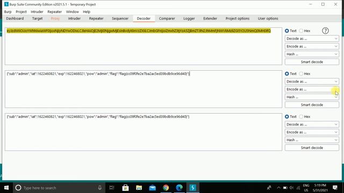Open the notification center icon

pos(335,188)
